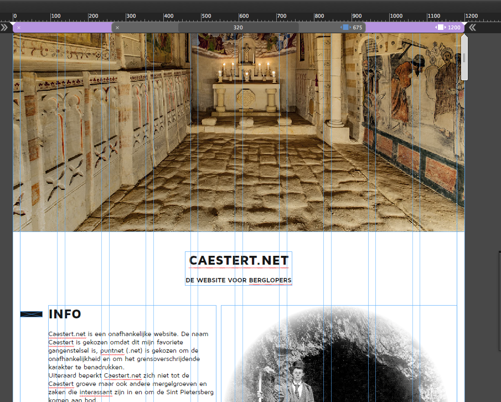This screenshot has height=402, width=501.
Task: Click the DE WEBSITE VOOR BERGLOPERS subtitle
Action: 239,280
